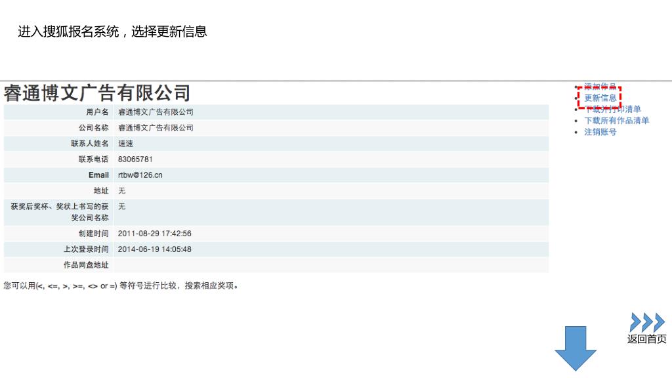Click the company heading 睿通博文广告有限公司

(x=97, y=93)
